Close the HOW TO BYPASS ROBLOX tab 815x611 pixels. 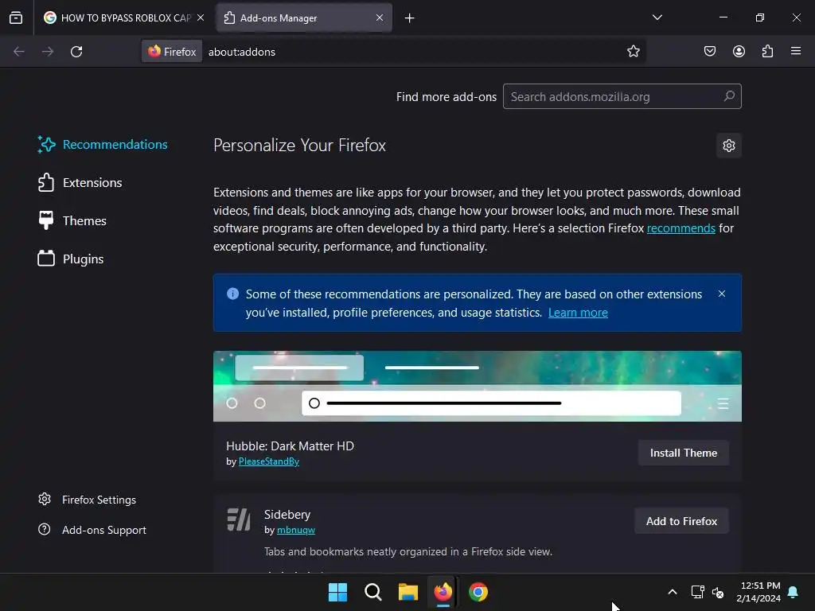(x=201, y=18)
